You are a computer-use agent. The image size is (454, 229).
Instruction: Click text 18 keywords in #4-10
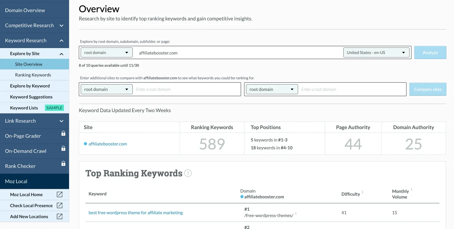click(x=271, y=148)
